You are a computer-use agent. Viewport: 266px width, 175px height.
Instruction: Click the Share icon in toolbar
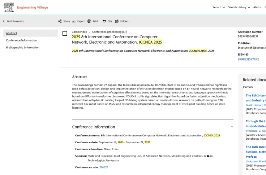click(x=60, y=21)
